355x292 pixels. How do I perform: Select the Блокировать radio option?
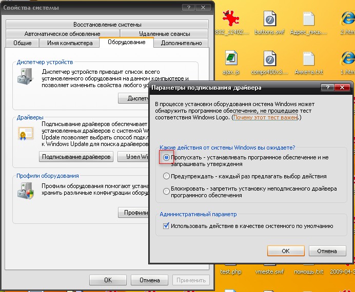point(166,191)
